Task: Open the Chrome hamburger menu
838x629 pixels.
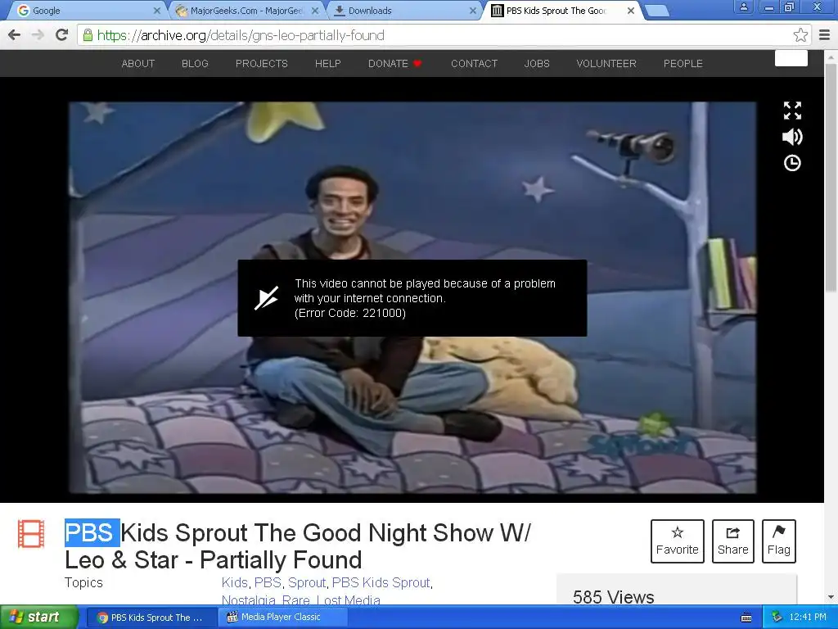Action: [x=824, y=35]
